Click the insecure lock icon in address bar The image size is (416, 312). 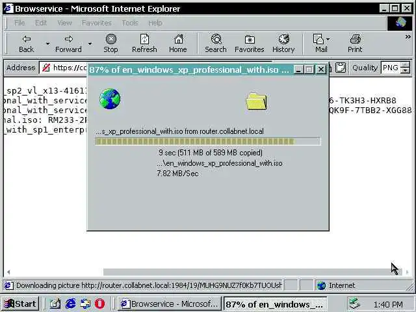tap(46, 68)
